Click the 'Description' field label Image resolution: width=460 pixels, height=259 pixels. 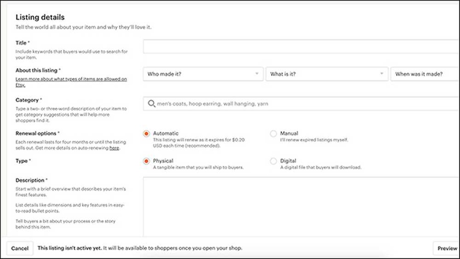pos(30,180)
